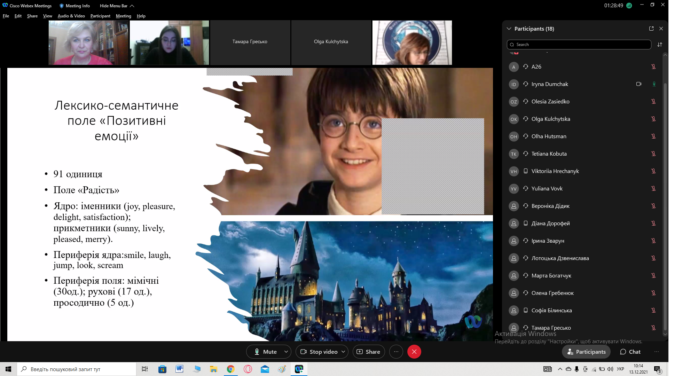The height and width of the screenshot is (376, 674).
Task: Open the more options ellipsis button
Action: (396, 352)
